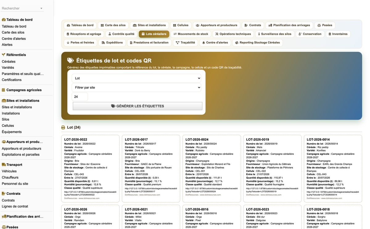Select the Lots céréaliers tab
The height and width of the screenshot is (229, 370).
(154, 34)
